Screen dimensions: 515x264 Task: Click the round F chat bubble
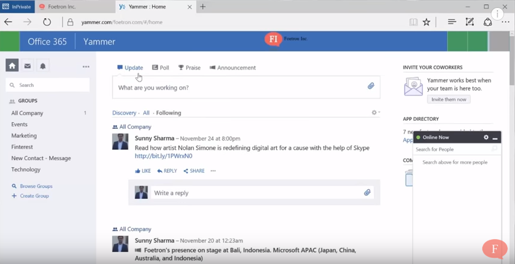pos(494,248)
